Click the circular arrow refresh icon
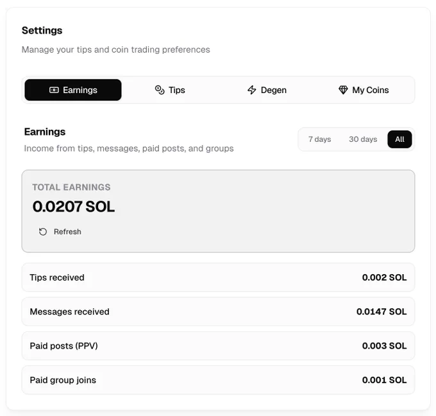Image resolution: width=436 pixels, height=416 pixels. 43,232
